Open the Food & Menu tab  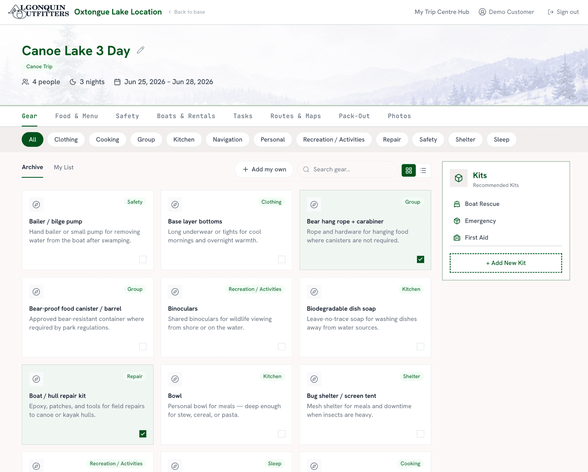pos(76,116)
